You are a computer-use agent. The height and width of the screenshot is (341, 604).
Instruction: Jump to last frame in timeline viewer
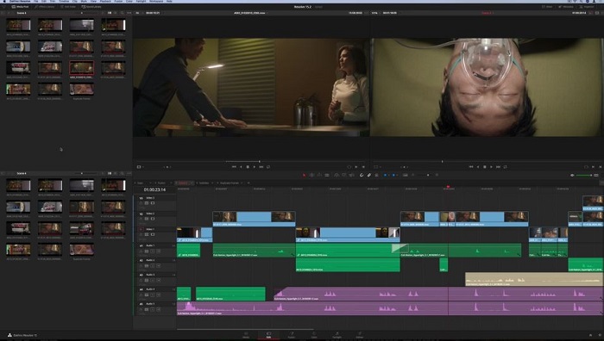pos(498,167)
